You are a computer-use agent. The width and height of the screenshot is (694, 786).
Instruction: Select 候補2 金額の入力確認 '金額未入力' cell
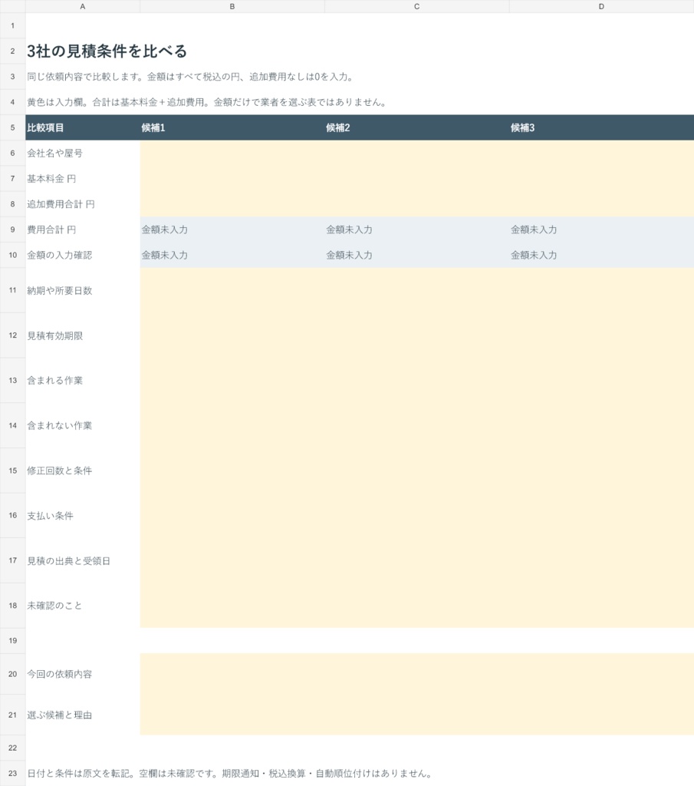click(416, 255)
